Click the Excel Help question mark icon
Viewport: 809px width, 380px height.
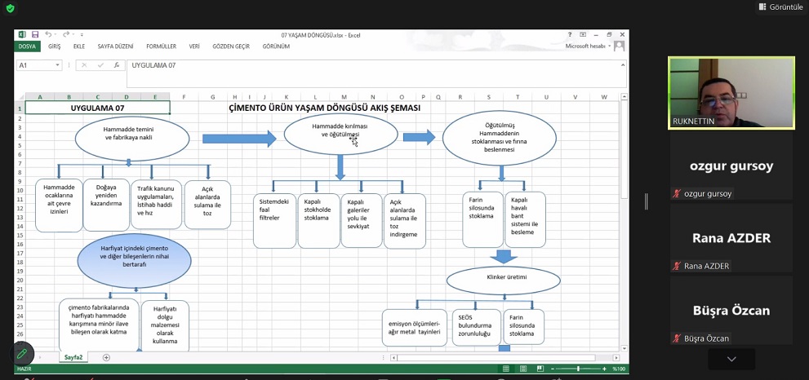coord(570,34)
